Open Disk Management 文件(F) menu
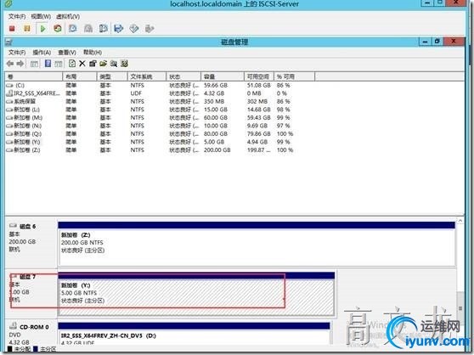Screen dimensions: 474x355 click(x=17, y=53)
